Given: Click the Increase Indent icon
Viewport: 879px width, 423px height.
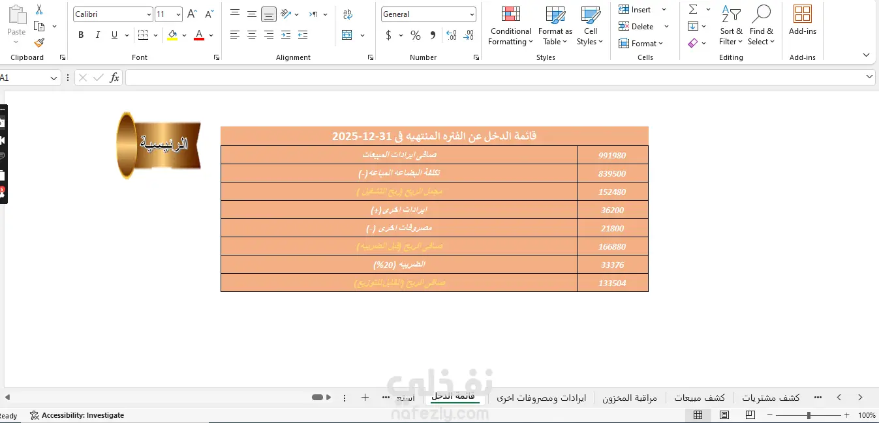Looking at the screenshot, I should coord(303,35).
